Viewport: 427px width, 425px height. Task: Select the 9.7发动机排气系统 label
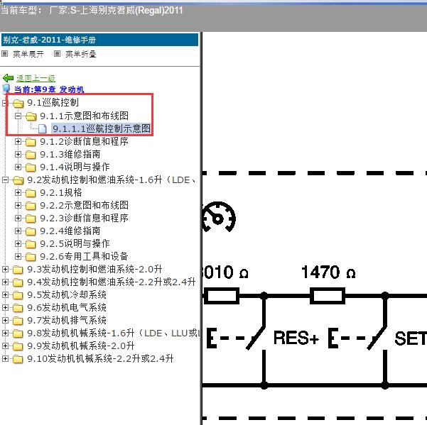point(67,320)
